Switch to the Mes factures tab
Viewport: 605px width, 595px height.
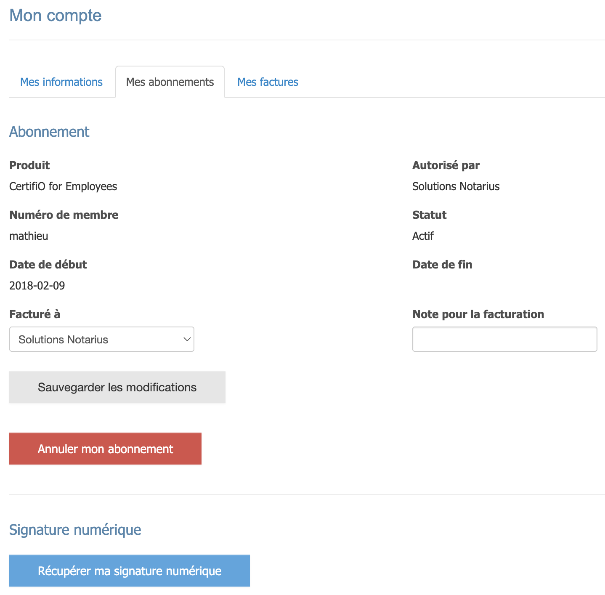click(x=268, y=82)
